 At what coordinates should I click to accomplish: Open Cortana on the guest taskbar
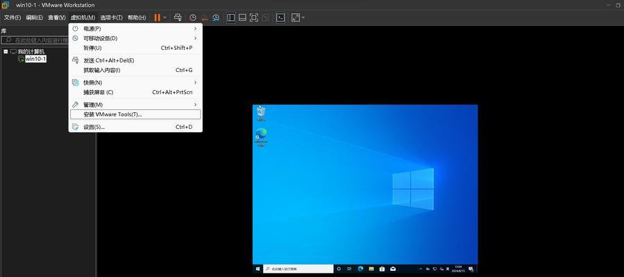339,269
